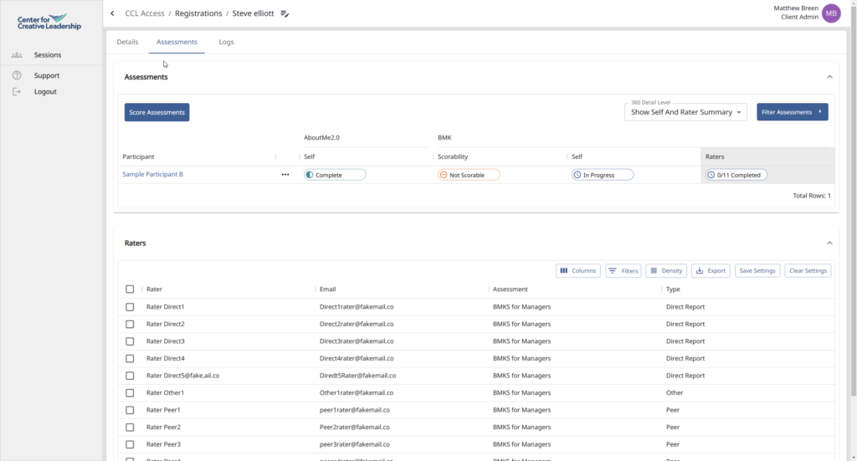
Task: Click the Filters funnel icon
Action: pyautogui.click(x=613, y=271)
